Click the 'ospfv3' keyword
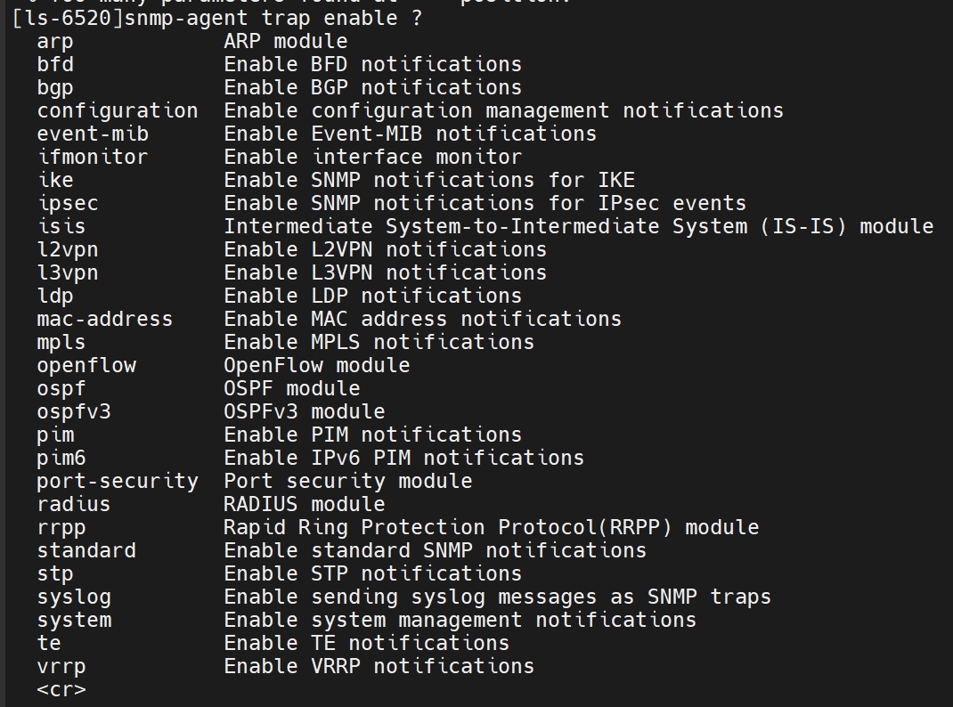Viewport: 953px width, 707px height. coord(74,412)
